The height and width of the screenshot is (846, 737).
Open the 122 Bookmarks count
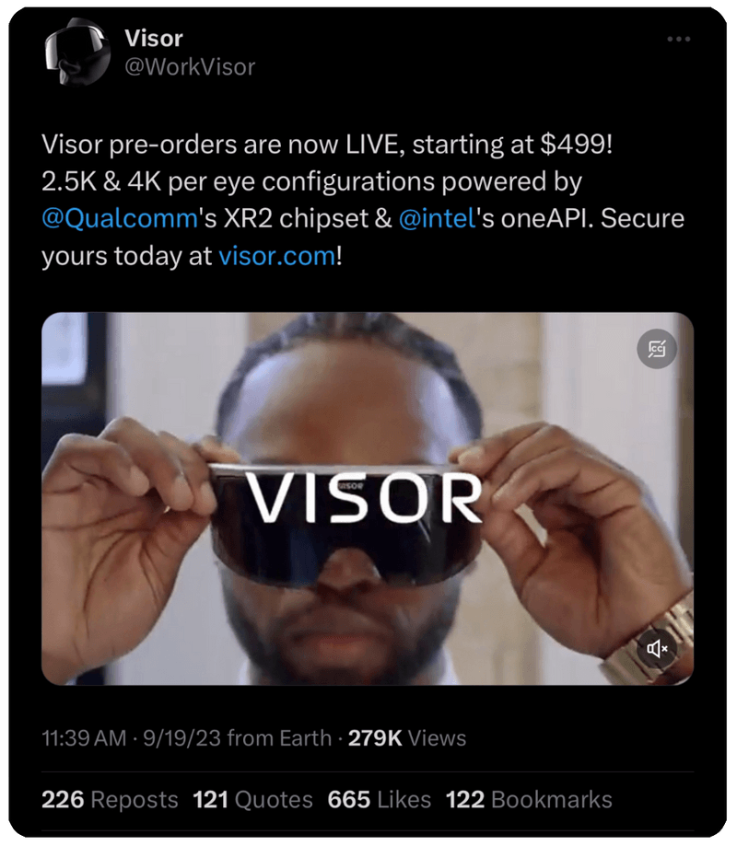pyautogui.click(x=529, y=800)
